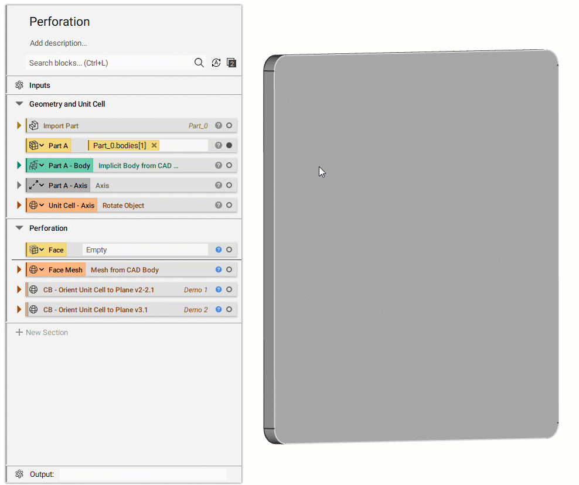
Task: Open help for Part A - Body block
Action: coord(219,165)
